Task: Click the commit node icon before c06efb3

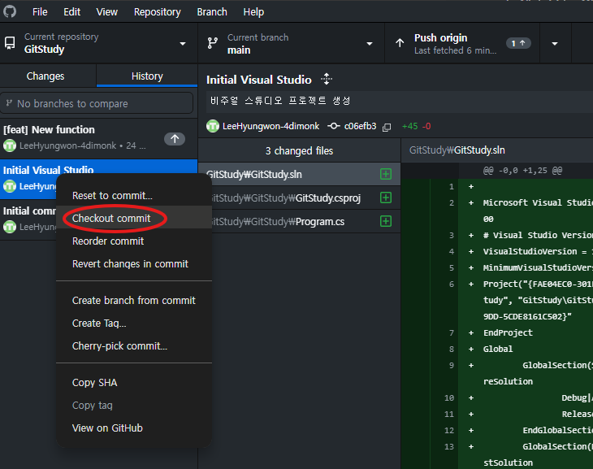Action: [333, 126]
